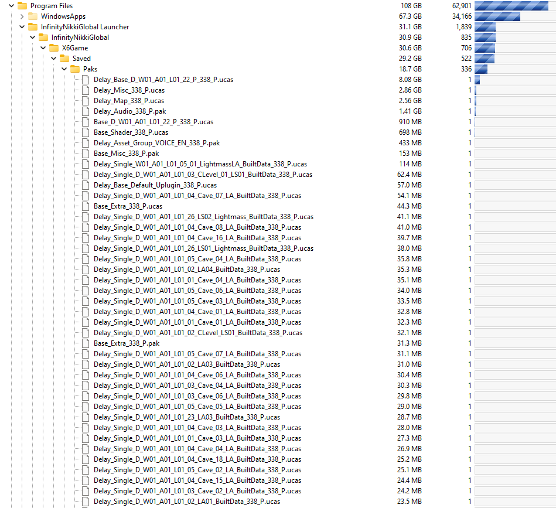
Task: Click the 8.08 GB size value
Action: pos(410,80)
